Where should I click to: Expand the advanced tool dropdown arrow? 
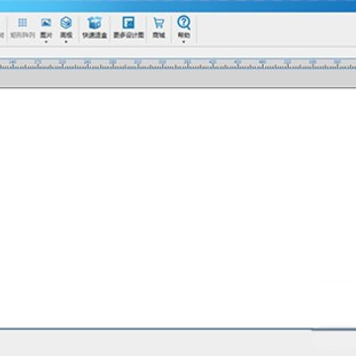(66, 42)
